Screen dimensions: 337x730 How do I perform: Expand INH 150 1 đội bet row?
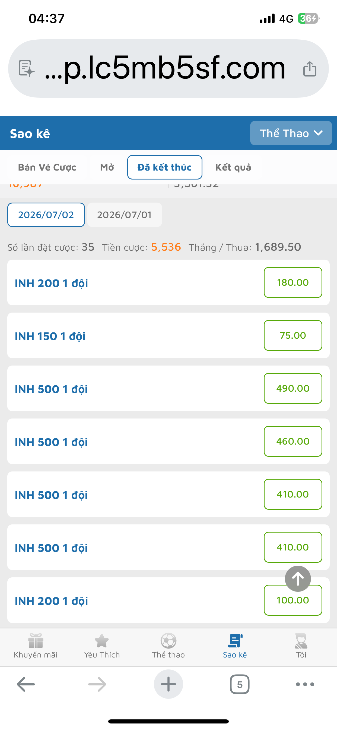tap(168, 335)
